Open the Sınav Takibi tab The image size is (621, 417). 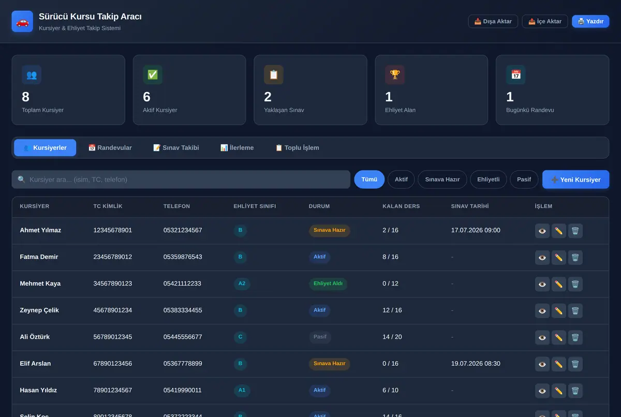pyautogui.click(x=176, y=147)
